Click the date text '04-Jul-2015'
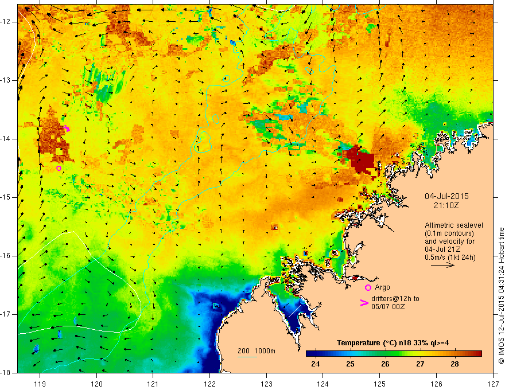Viewport: 505px width, 390px height. 446,196
